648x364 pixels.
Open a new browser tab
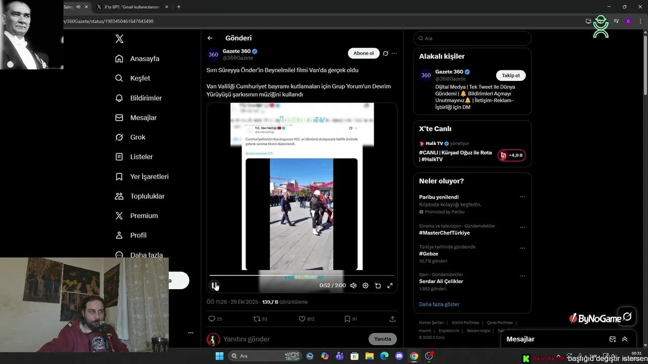click(179, 7)
